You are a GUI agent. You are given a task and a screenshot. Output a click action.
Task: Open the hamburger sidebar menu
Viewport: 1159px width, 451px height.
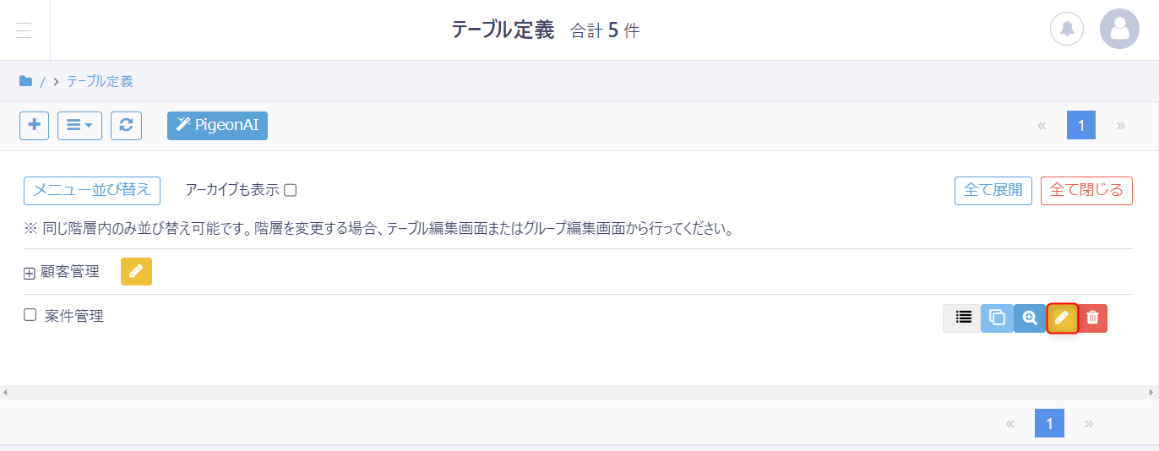point(24,30)
